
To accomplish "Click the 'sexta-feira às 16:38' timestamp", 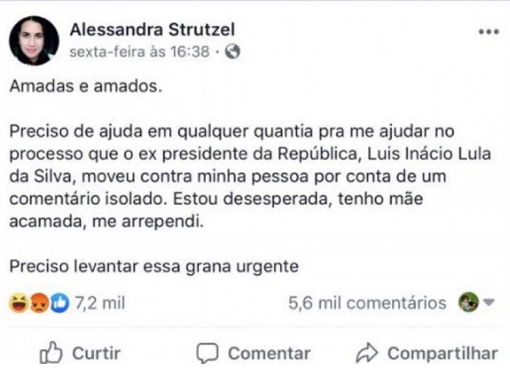I will point(140,53).
